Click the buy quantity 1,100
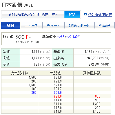The width and height of the screenshot is (115, 115). pos(96,112)
